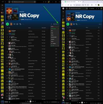Skip to previous track in desktop player
Image resolution: width=103 pixels, height=104 pixels.
[28, 101]
